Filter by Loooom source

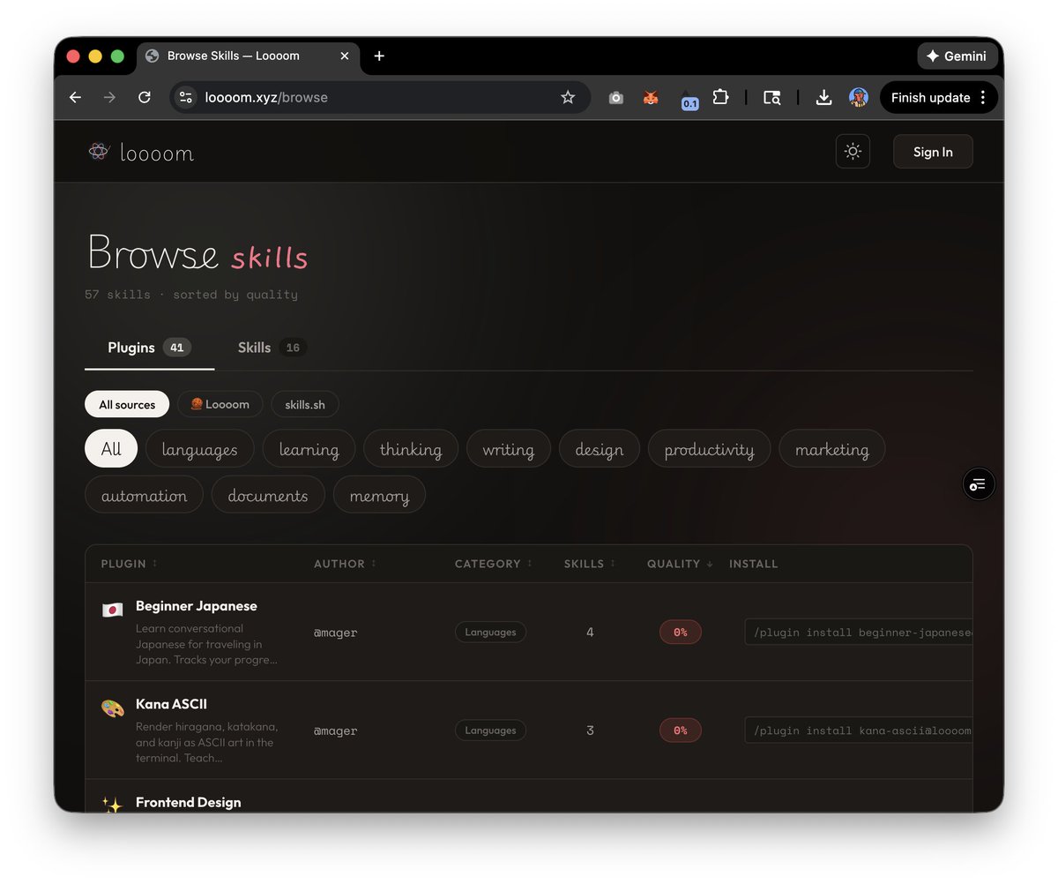(220, 404)
